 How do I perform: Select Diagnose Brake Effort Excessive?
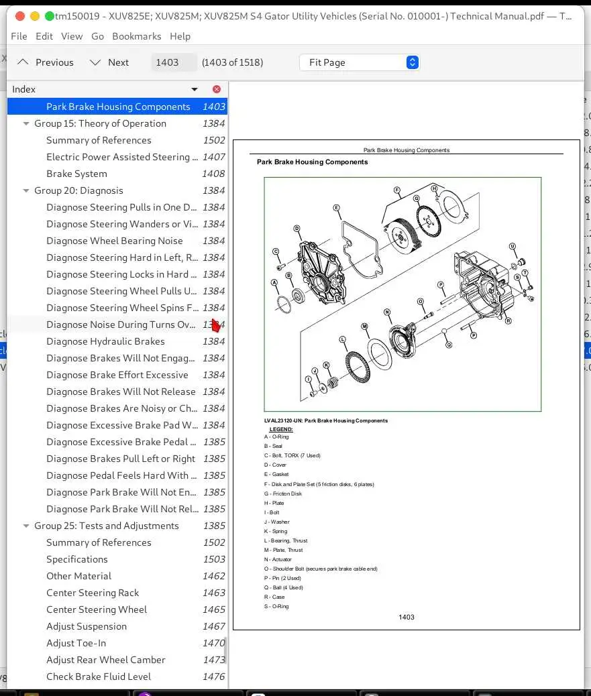click(117, 375)
